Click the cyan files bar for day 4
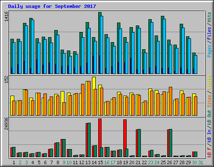Screen dimensions: 214x167 pyautogui.click(x=33, y=47)
